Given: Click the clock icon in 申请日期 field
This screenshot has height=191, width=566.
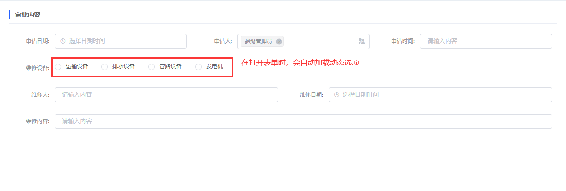Looking at the screenshot, I should point(62,41).
